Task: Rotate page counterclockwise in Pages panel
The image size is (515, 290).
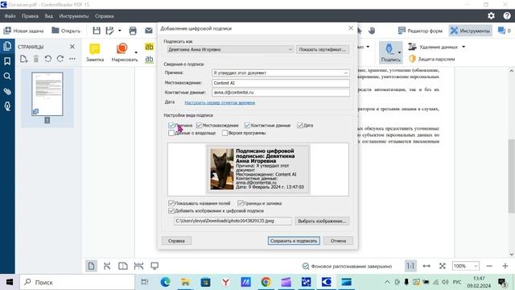Action: tap(48, 59)
